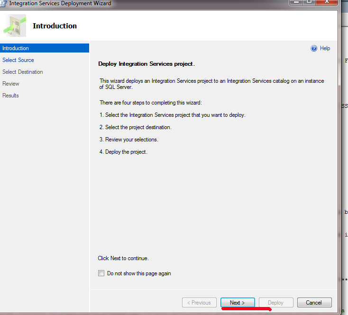The width and height of the screenshot is (348, 315).
Task: Click the greyed-out Previous button
Action: tap(199, 302)
